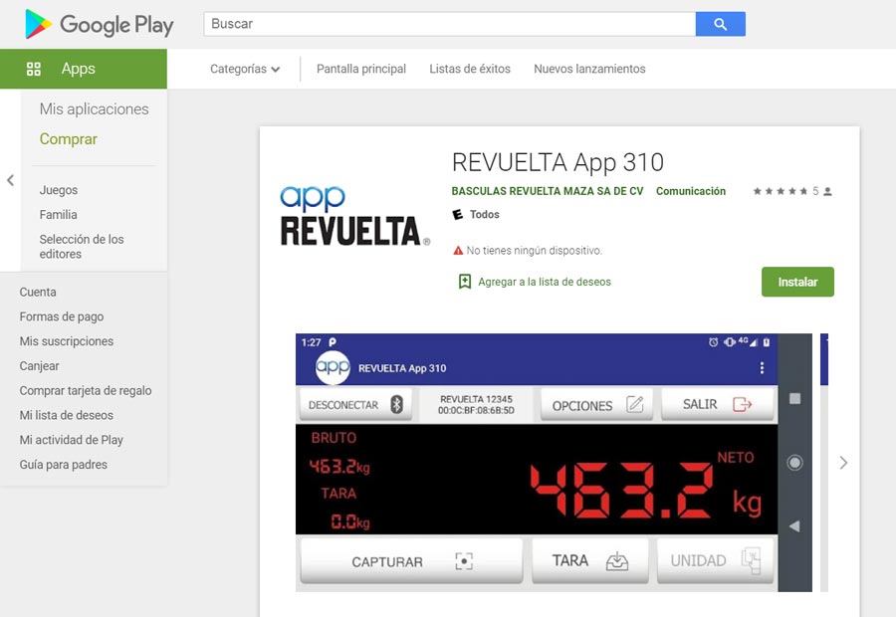The height and width of the screenshot is (617, 896).
Task: Click the Bluetooth icon on DESCONECTAR
Action: pyautogui.click(x=396, y=404)
